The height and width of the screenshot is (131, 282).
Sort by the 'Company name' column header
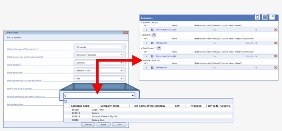[110, 106]
